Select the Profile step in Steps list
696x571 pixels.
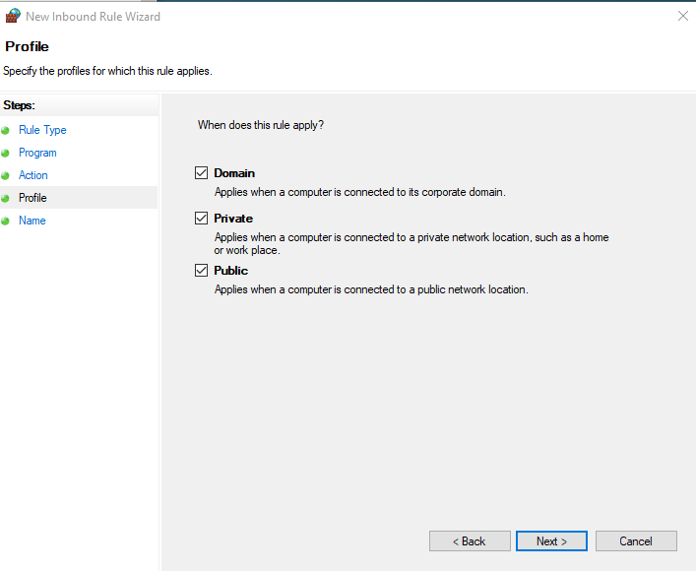(x=32, y=198)
